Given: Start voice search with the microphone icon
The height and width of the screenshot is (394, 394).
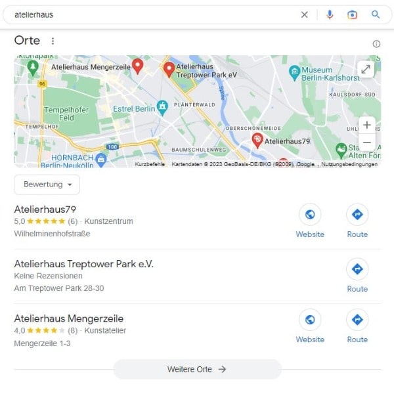Looking at the screenshot, I should 330,15.
